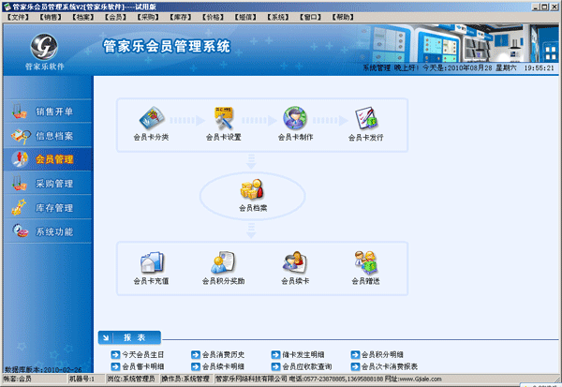562x387 pixels.
Task: Select 库存管理 in the left sidebar
Action: 48,208
